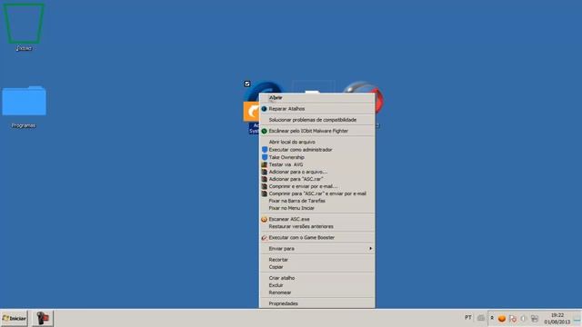
Task: Click WinRAR icon beside Comprimir e enviar por e-mail...
Action: tap(264, 186)
